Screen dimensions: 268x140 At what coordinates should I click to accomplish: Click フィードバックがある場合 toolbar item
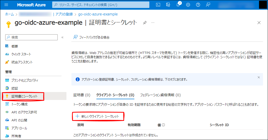point(91,37)
